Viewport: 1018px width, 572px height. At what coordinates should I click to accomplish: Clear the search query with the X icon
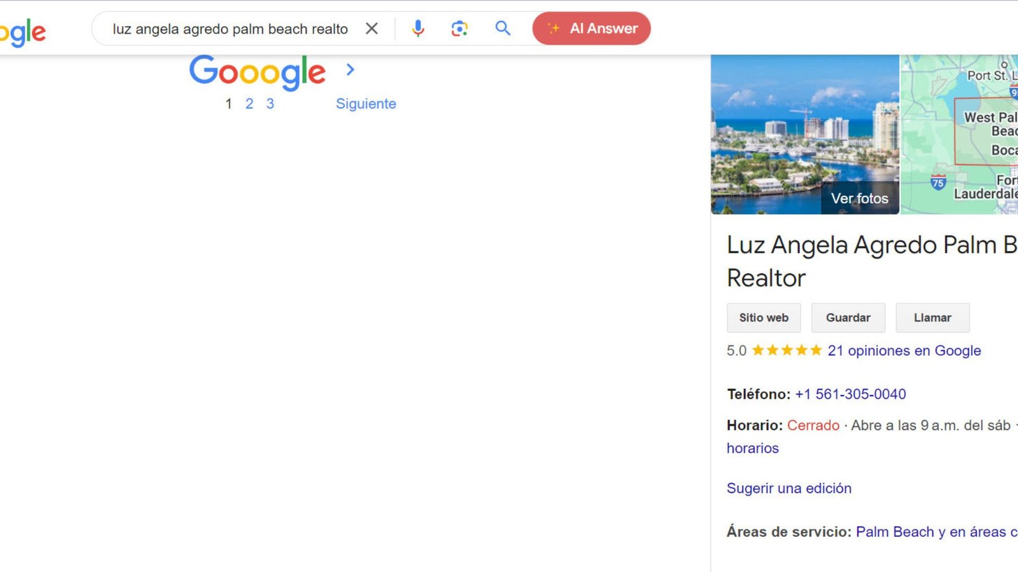372,28
